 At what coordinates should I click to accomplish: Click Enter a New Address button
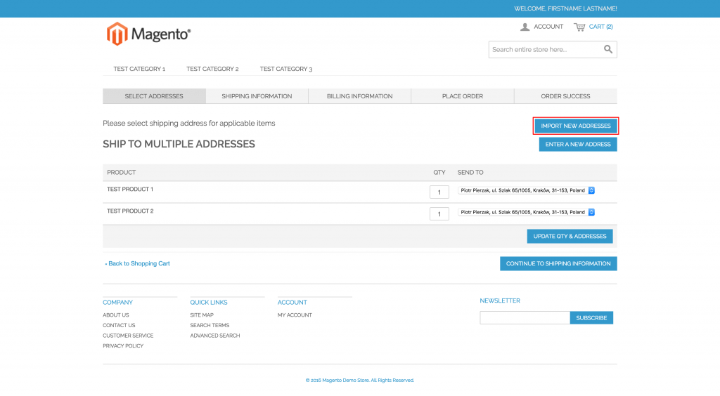point(578,145)
